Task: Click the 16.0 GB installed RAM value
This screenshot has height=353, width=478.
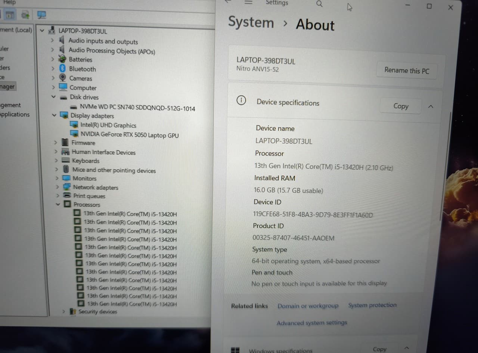Action: point(288,190)
